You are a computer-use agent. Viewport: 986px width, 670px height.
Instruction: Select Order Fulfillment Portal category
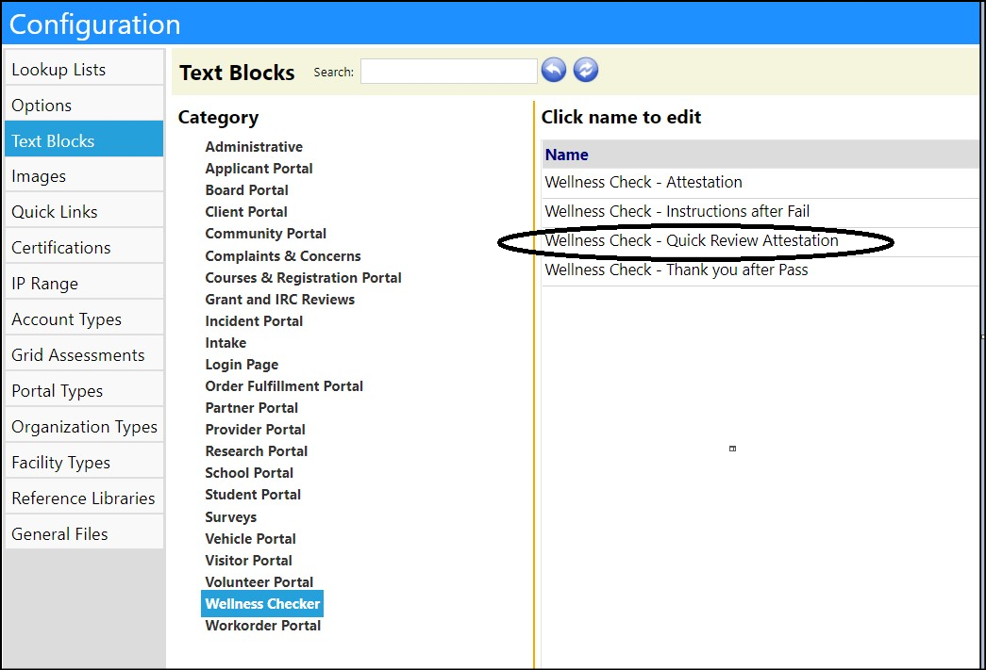[x=284, y=385]
